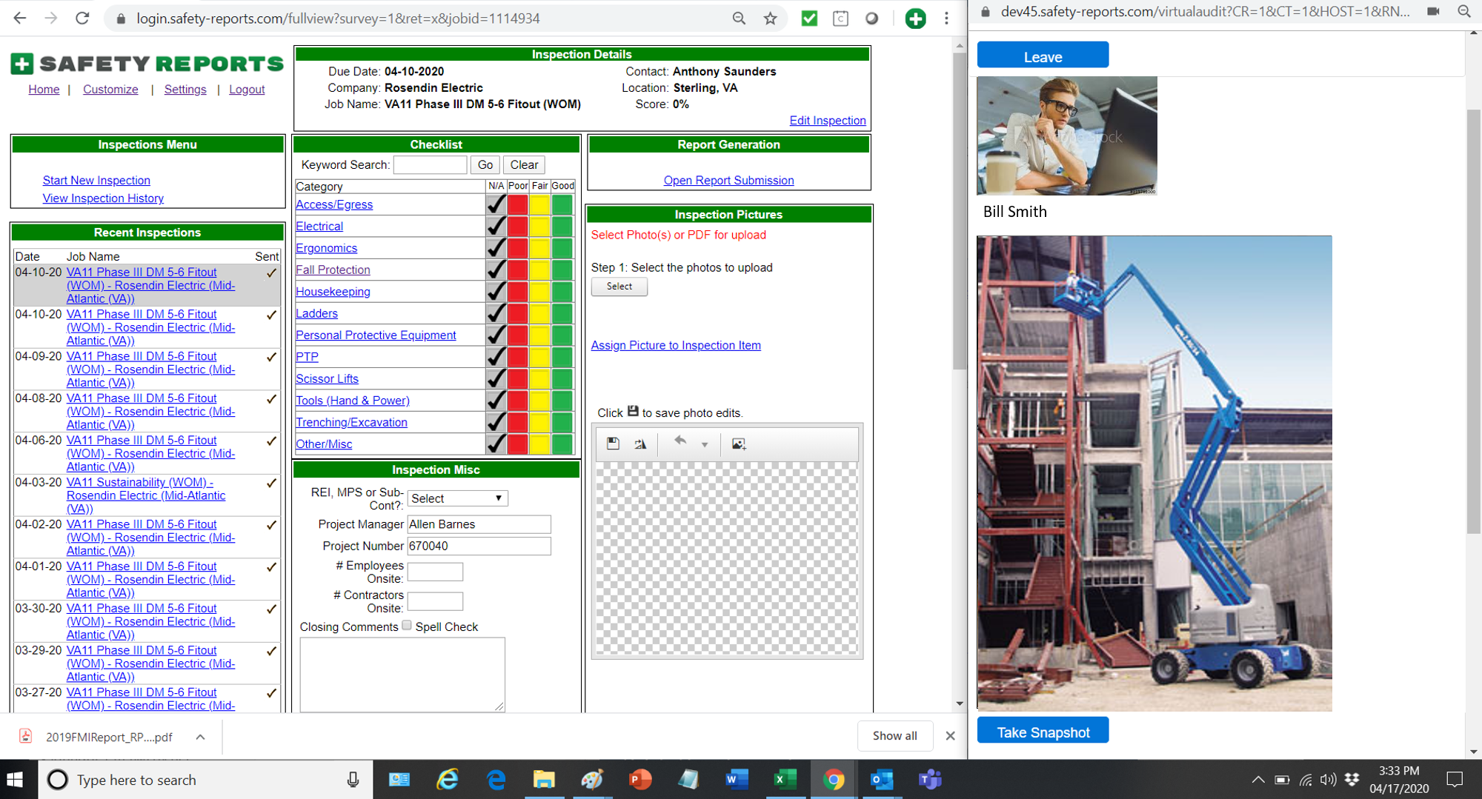1482x799 pixels.
Task: Open the Home menu link
Action: pyautogui.click(x=44, y=89)
